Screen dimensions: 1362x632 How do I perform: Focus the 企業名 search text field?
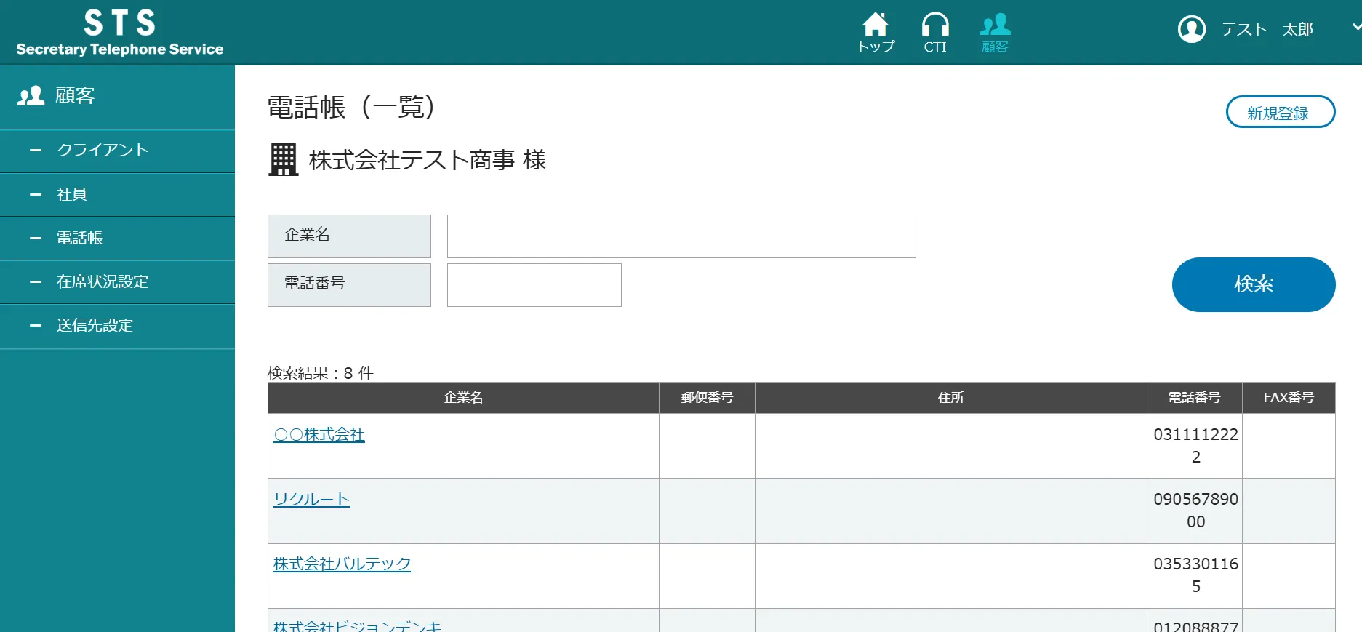(x=681, y=236)
